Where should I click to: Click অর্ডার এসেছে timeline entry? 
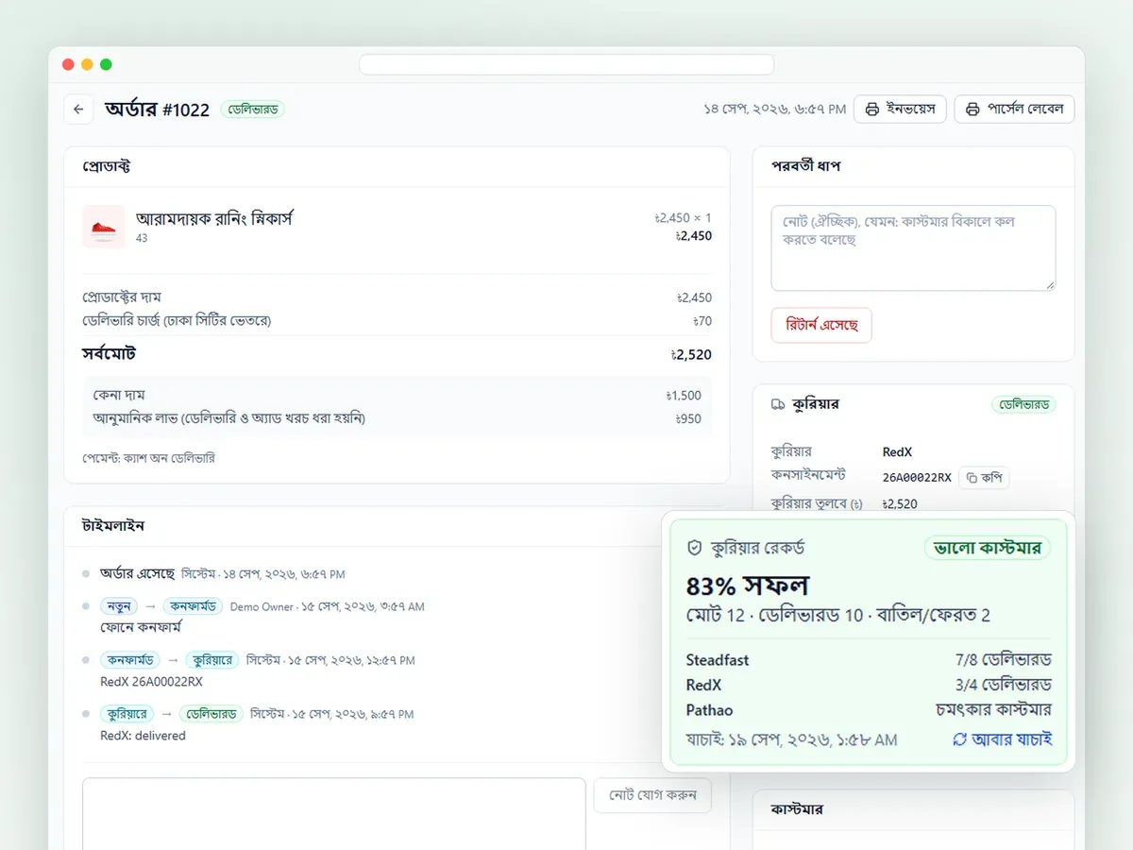[x=138, y=573]
